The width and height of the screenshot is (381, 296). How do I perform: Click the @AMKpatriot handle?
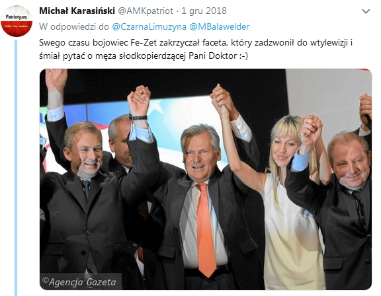click(x=146, y=11)
